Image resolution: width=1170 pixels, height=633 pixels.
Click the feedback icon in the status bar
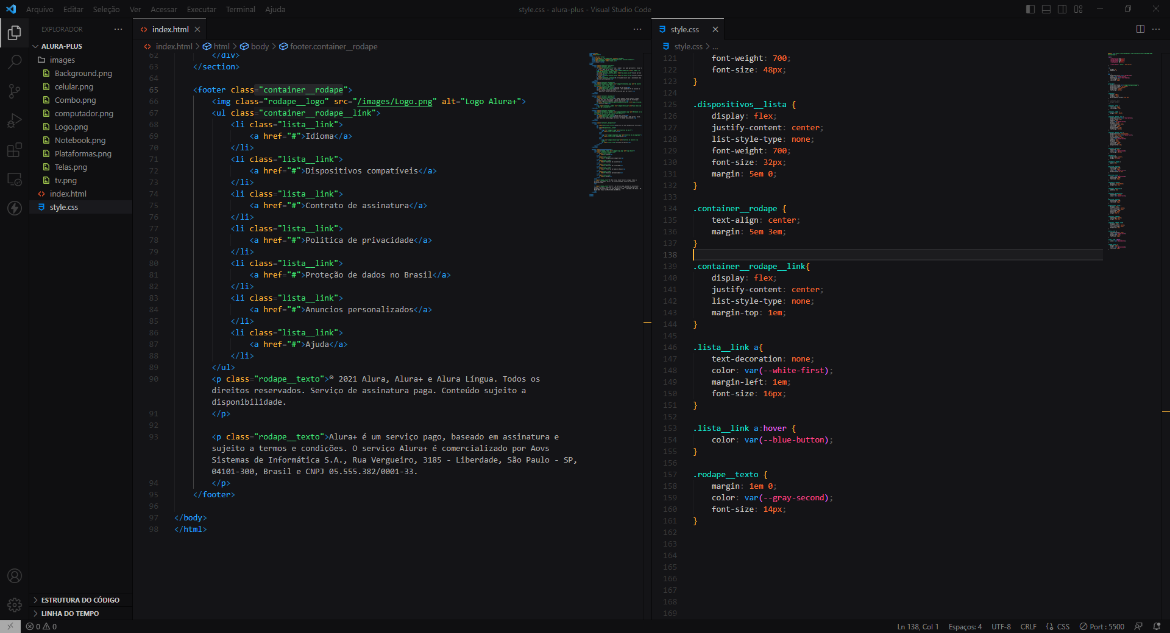[1138, 626]
